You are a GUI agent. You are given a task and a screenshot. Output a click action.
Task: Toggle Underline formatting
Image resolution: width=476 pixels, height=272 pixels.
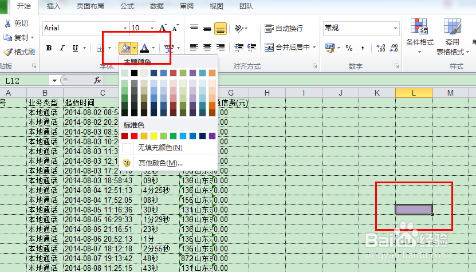[x=75, y=48]
